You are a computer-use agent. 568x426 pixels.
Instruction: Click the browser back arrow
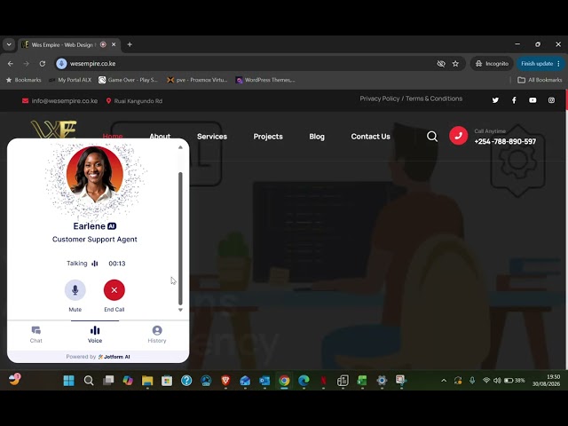coord(11,64)
